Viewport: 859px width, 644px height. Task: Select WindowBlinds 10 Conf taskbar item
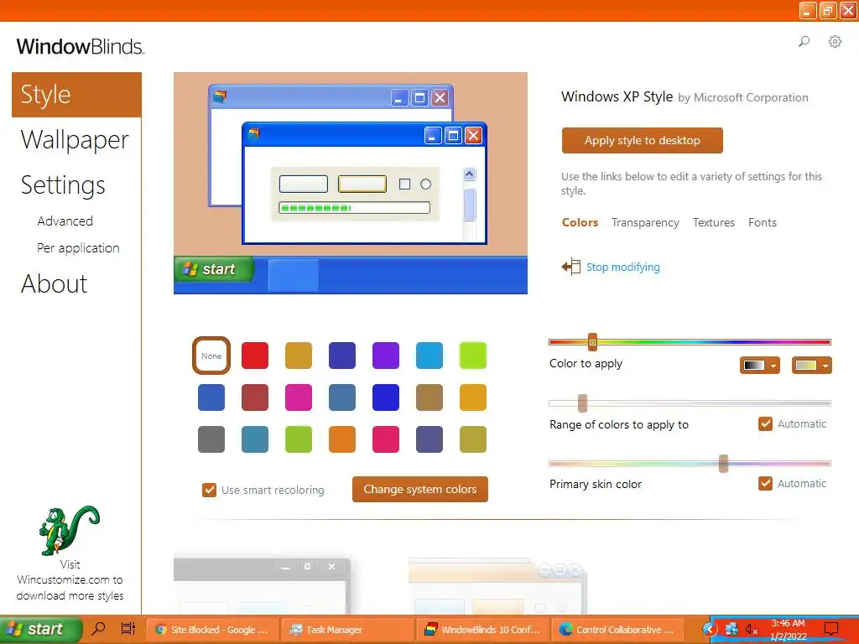tap(482, 630)
